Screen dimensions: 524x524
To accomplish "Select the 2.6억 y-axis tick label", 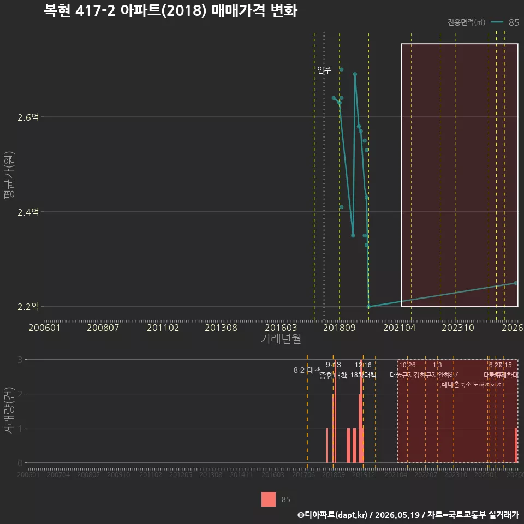I will click(28, 117).
